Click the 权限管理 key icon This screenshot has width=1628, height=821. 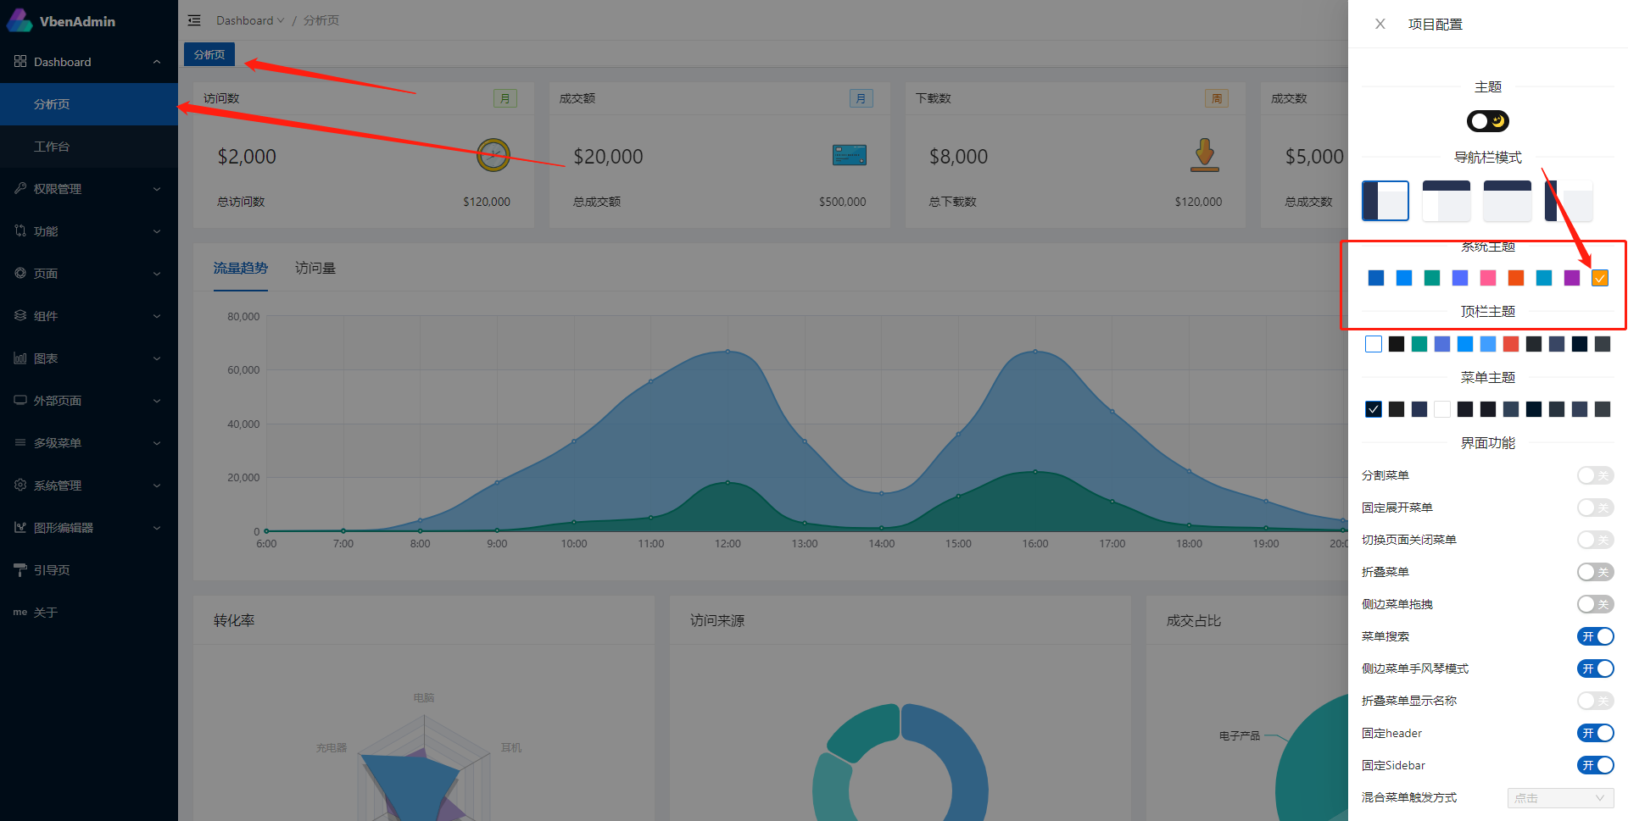click(20, 188)
